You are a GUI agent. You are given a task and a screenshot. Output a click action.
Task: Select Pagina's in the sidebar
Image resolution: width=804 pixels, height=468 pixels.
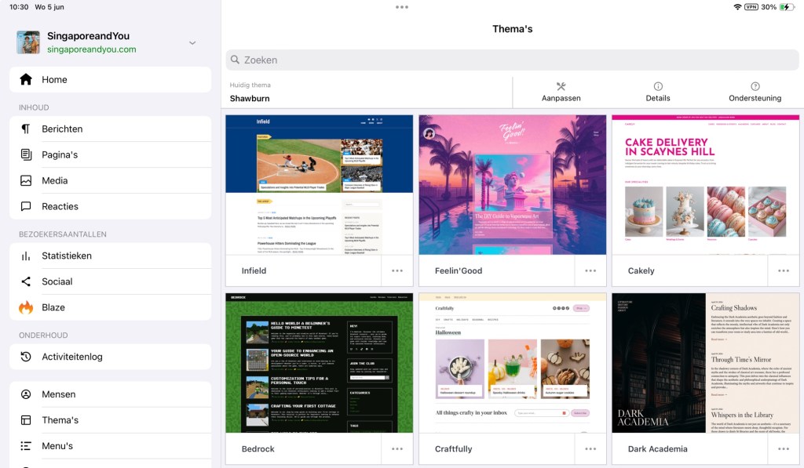pos(60,154)
